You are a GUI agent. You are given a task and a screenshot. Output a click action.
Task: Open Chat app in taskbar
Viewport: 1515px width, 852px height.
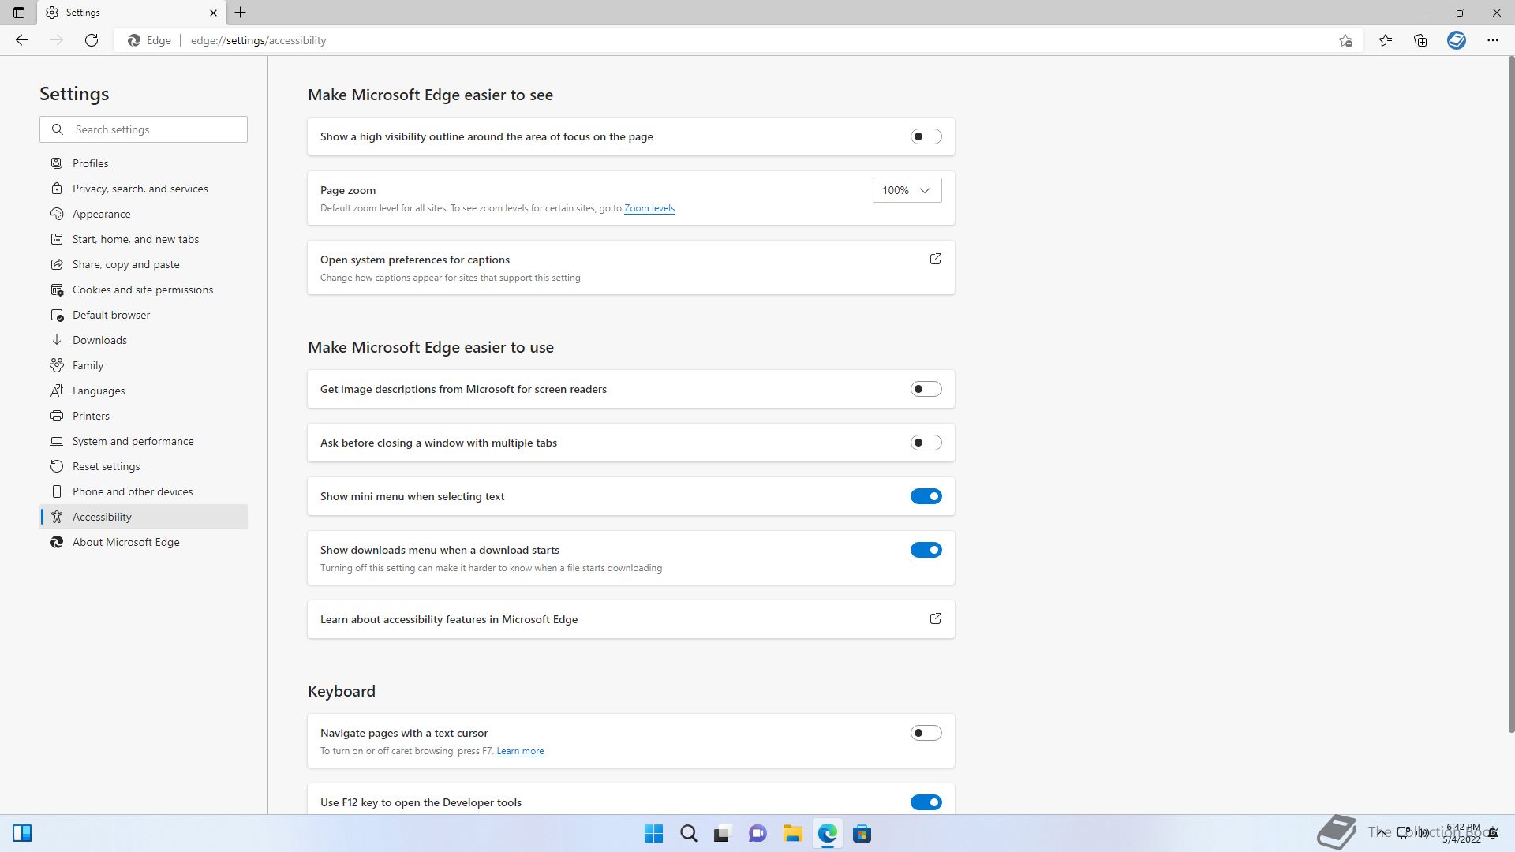click(757, 834)
